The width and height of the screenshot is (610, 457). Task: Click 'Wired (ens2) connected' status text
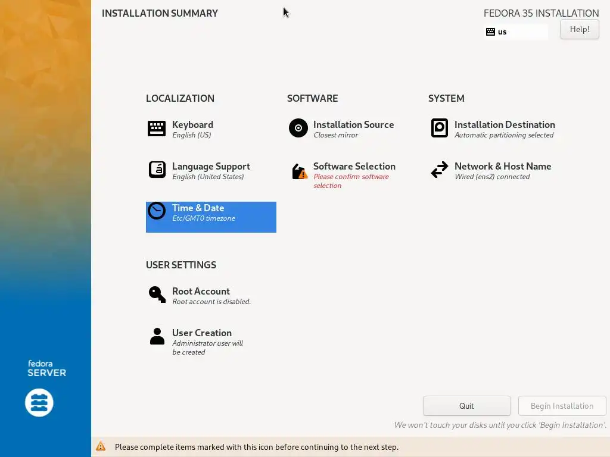pyautogui.click(x=492, y=176)
